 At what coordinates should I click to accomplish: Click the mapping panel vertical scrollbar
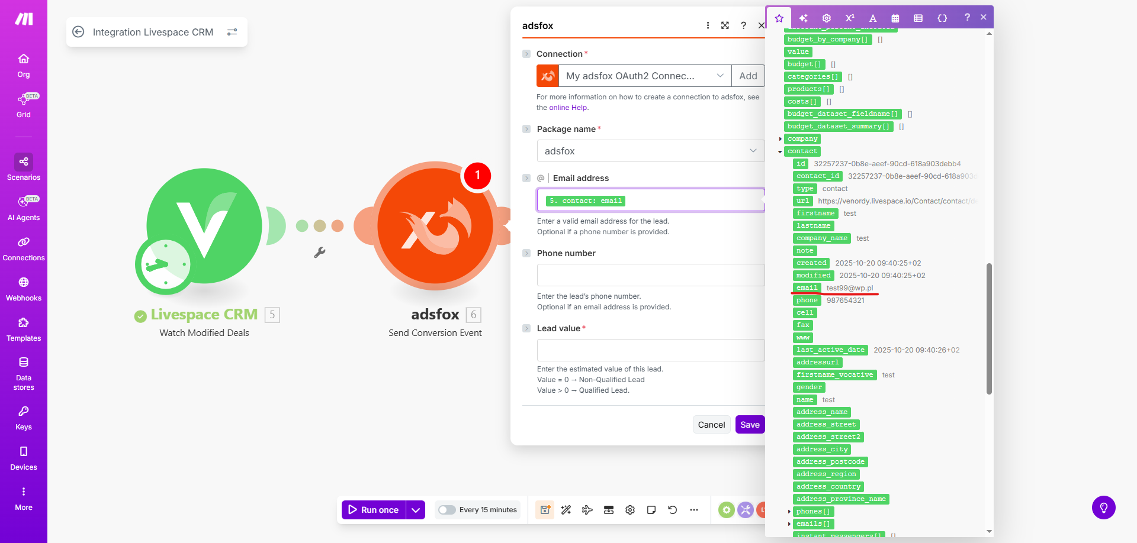[x=989, y=328]
